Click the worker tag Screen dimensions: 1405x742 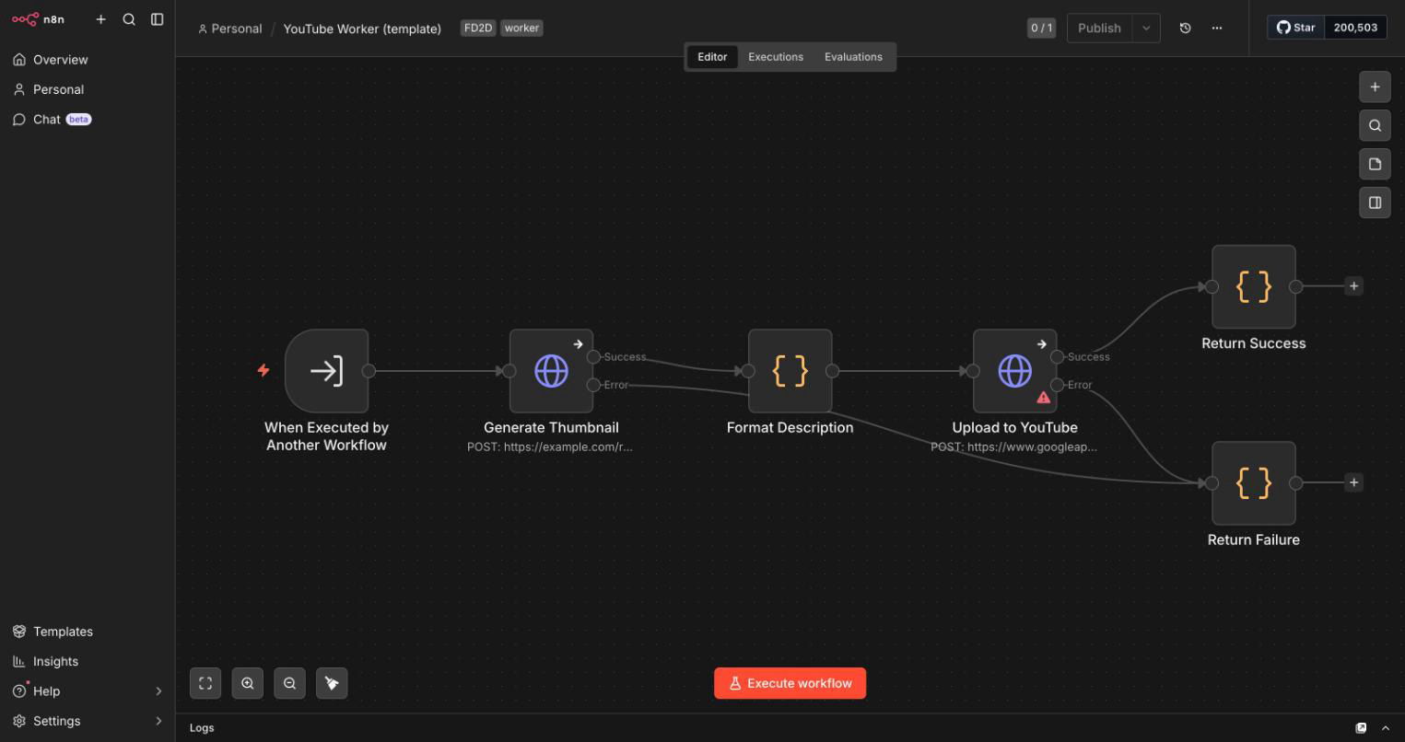(x=521, y=28)
